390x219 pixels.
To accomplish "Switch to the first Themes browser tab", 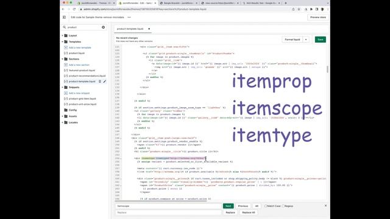I will [x=96, y=3].
